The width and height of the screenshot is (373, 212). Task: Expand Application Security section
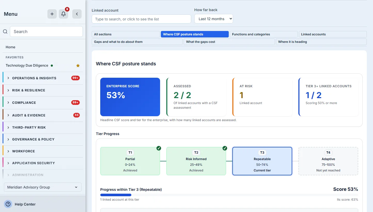coord(43,163)
